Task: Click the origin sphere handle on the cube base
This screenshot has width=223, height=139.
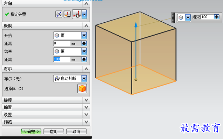Action: coord(136,80)
